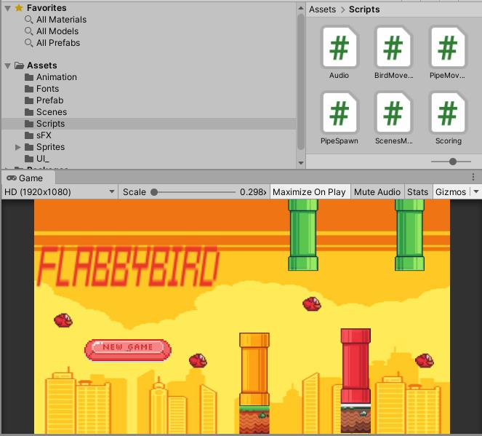Viewport: 482px width, 436px height.
Task: Toggle Gizmos in Game view
Action: click(x=451, y=192)
